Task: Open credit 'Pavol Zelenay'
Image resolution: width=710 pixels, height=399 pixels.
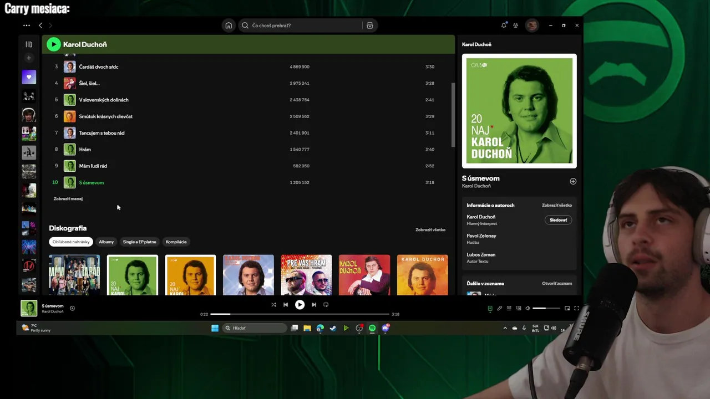Action: tap(481, 236)
